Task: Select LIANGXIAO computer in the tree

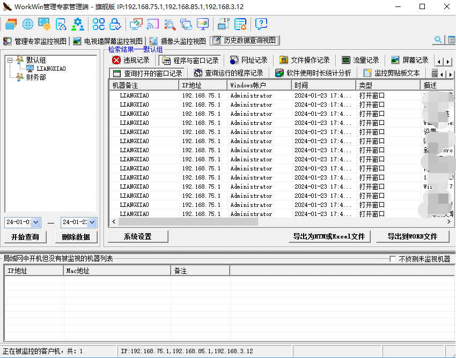Action: (51, 69)
